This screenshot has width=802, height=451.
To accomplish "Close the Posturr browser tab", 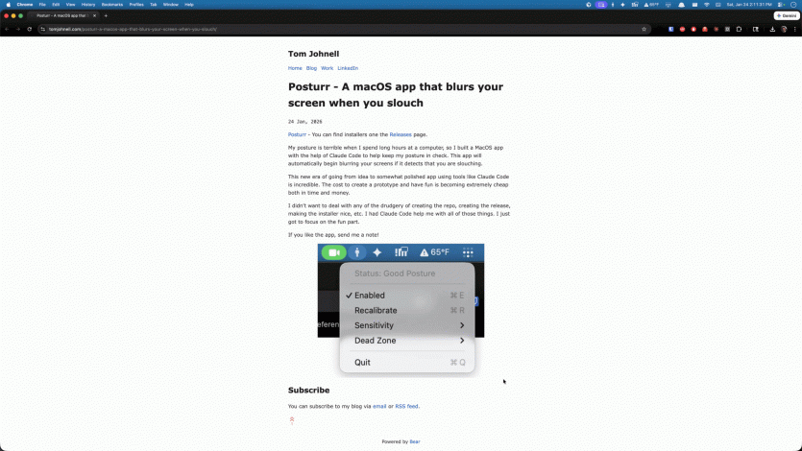I will [x=92, y=15].
